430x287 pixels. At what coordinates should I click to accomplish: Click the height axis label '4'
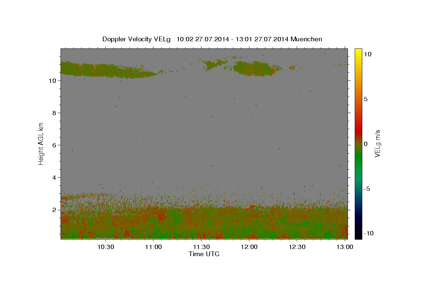coord(54,178)
